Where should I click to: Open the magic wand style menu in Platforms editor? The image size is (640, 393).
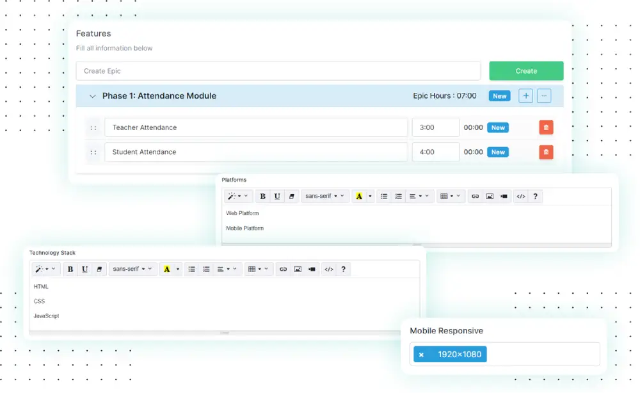[238, 196]
